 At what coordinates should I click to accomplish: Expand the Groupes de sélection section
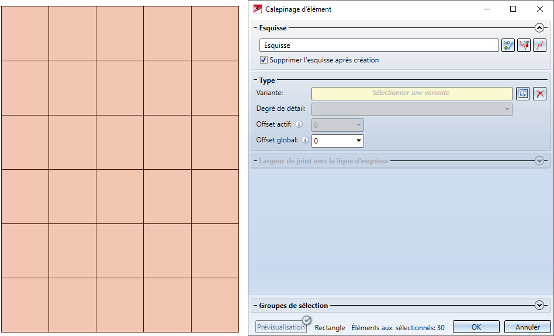click(x=539, y=305)
